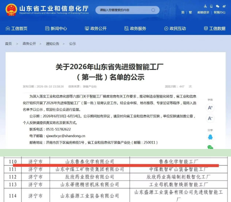Open the 新闻中心 menu item
This screenshot has height=202, width=231.
coord(56,28)
